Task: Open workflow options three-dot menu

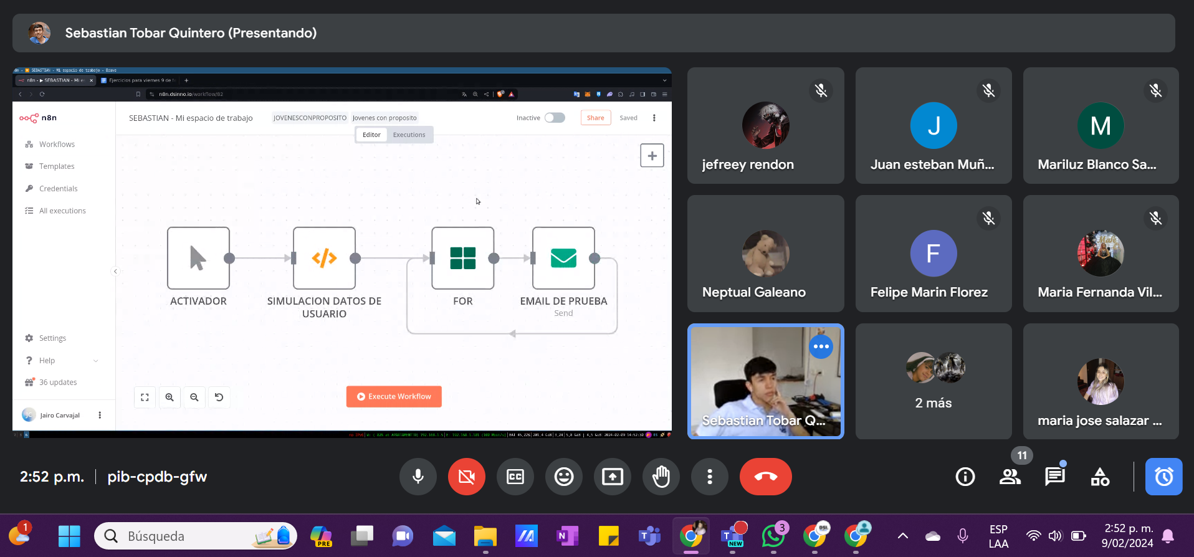Action: pos(654,118)
